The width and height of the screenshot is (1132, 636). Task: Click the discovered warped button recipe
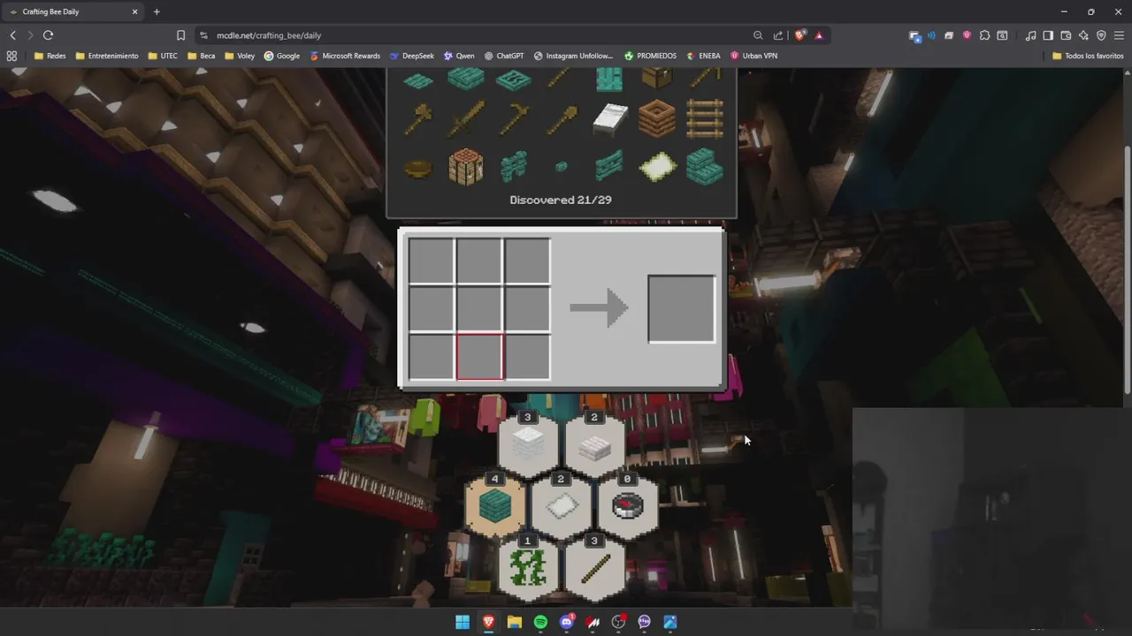click(562, 166)
